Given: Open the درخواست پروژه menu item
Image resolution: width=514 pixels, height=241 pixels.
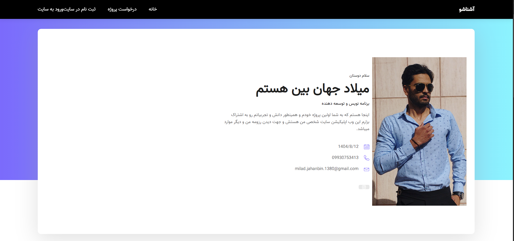Looking at the screenshot, I should coord(122,9).
